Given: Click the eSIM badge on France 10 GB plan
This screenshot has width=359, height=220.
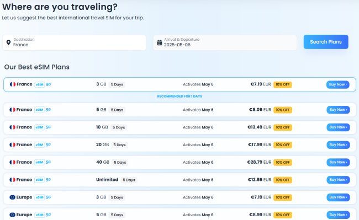Looking at the screenshot, I should coord(39,127).
